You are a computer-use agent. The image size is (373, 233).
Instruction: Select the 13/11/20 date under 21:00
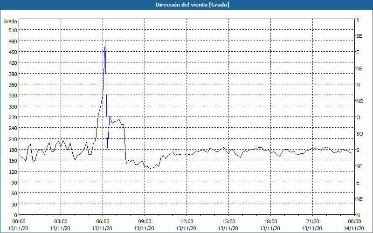312,228
